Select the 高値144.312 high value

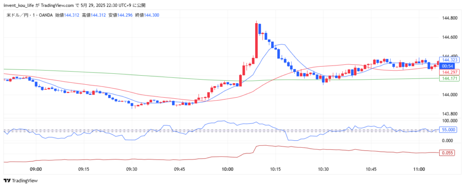pyautogui.click(x=94, y=15)
